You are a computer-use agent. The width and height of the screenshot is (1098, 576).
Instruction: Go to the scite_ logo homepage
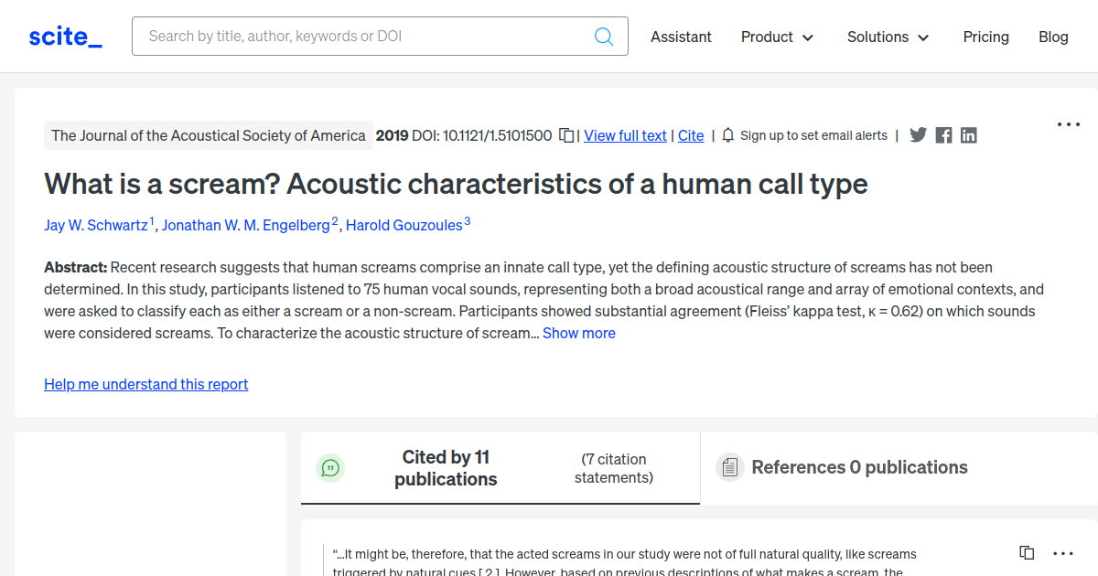point(66,37)
